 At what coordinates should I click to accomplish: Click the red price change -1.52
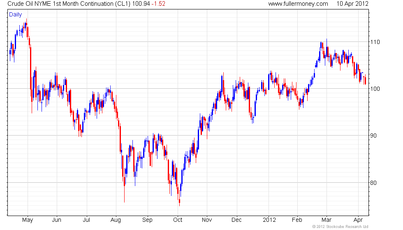[x=158, y=4]
